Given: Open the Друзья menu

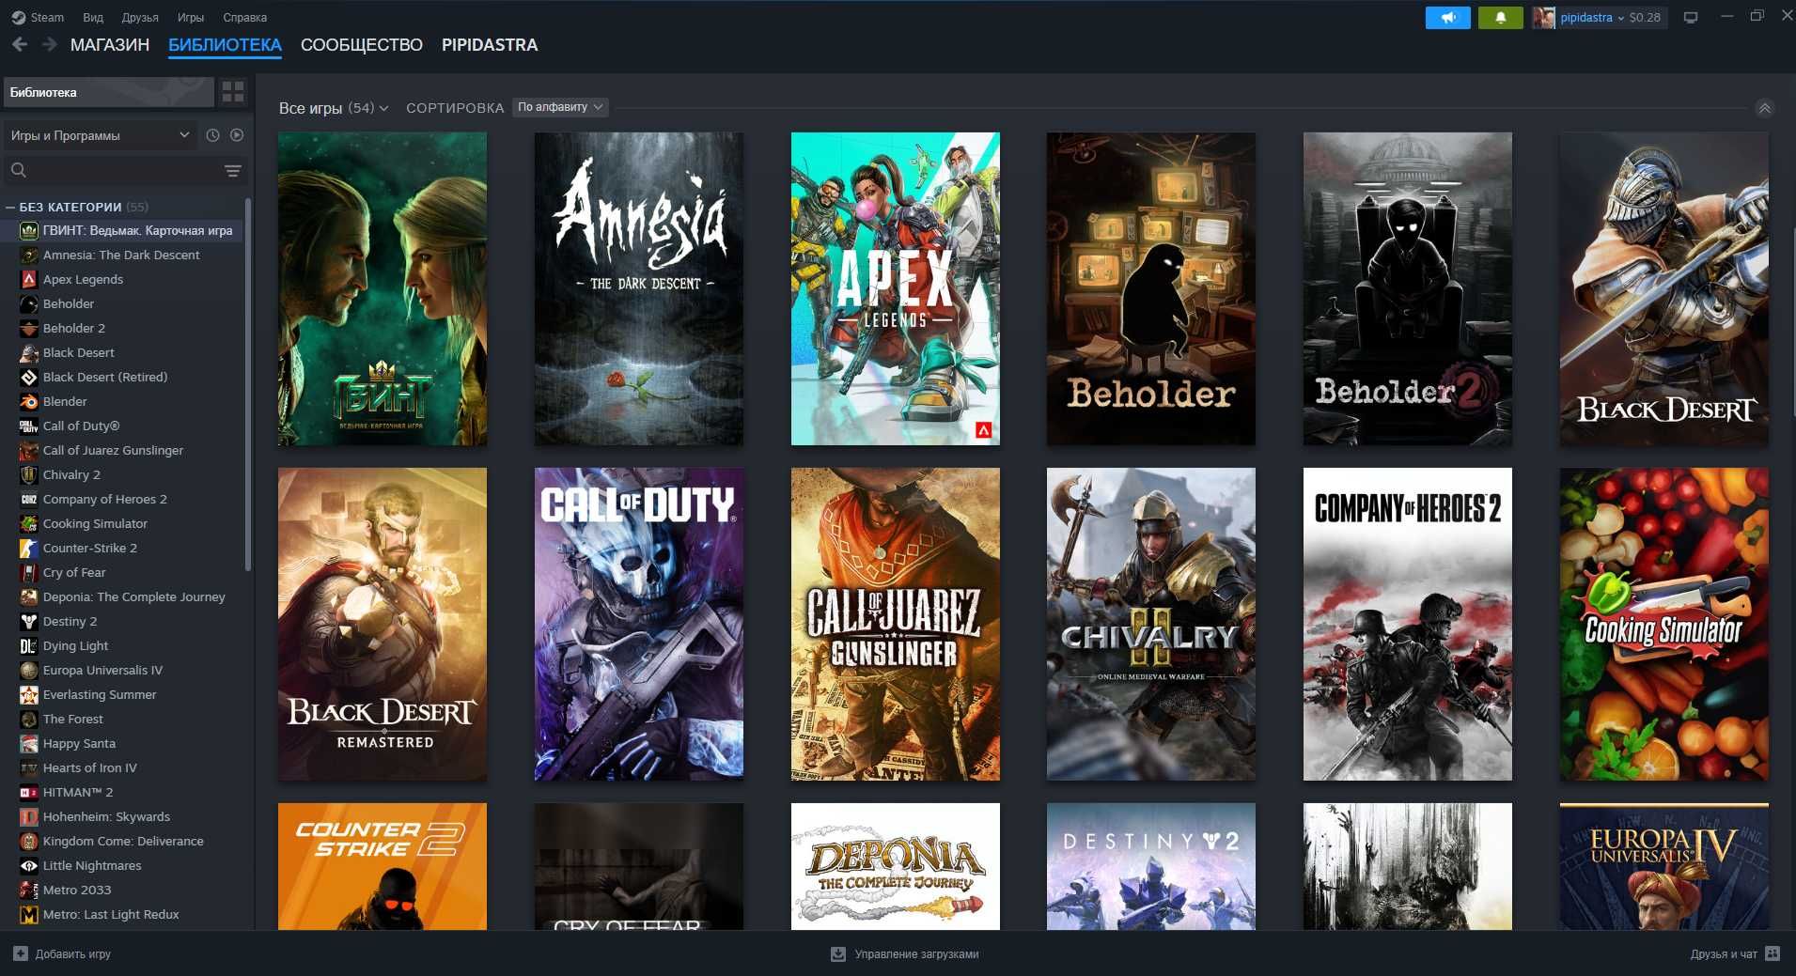Looking at the screenshot, I should click(x=140, y=17).
